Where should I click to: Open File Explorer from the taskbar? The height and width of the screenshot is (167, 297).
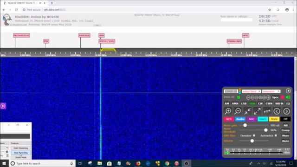(x=100, y=163)
